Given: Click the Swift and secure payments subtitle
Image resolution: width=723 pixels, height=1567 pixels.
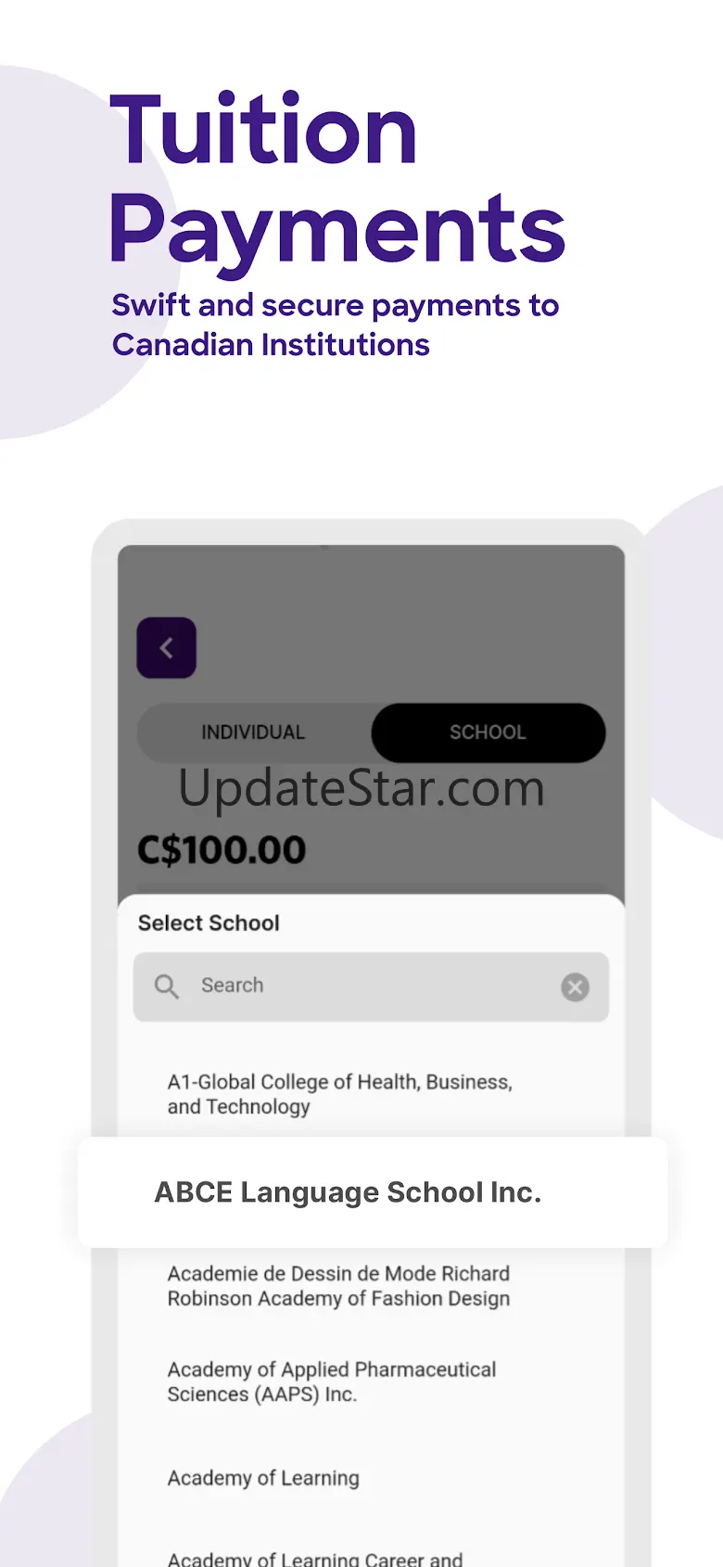Looking at the screenshot, I should [x=336, y=325].
